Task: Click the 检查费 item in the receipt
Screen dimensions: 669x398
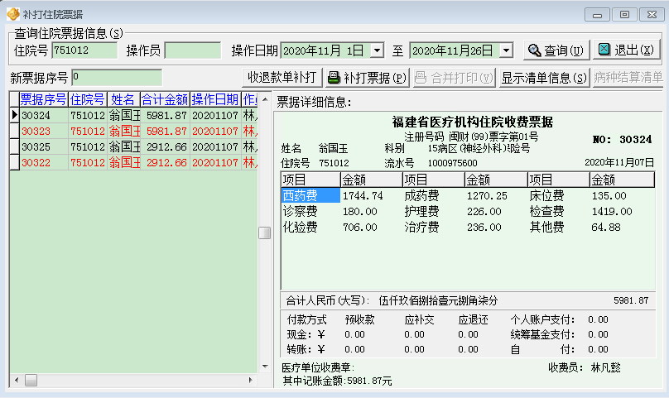Action: [x=547, y=211]
